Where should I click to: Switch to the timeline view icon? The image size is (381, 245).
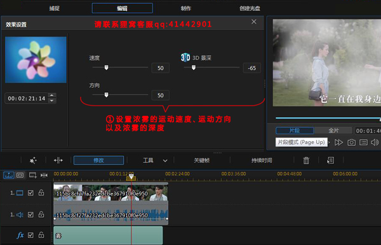tap(9, 175)
